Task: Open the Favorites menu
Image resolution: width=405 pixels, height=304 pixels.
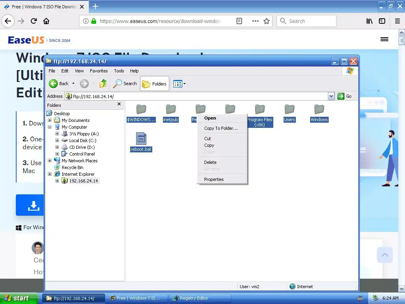Action: point(98,71)
